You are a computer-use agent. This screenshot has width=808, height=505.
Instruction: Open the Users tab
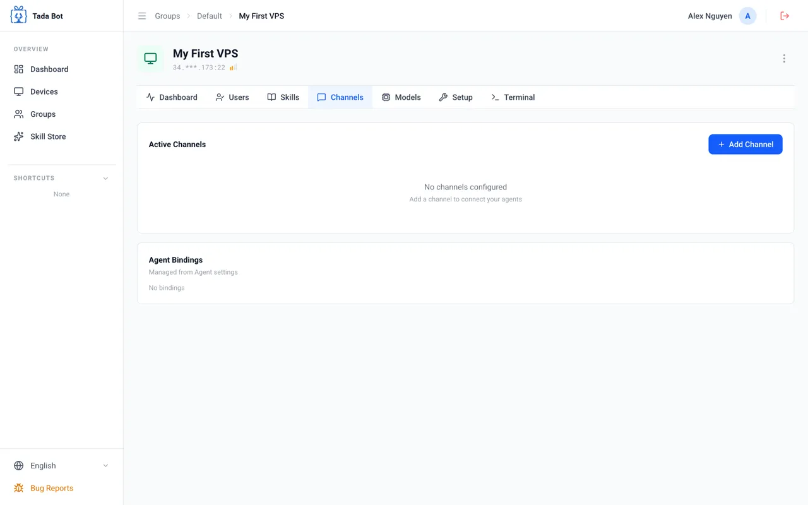click(x=232, y=97)
